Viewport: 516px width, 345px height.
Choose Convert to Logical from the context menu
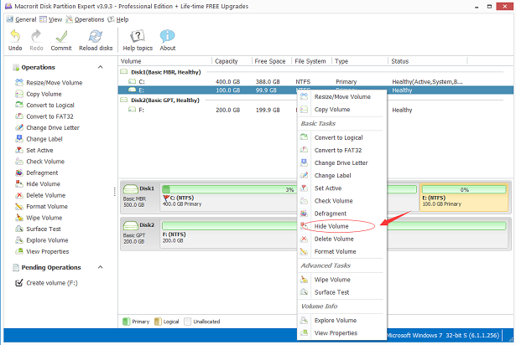(x=341, y=137)
